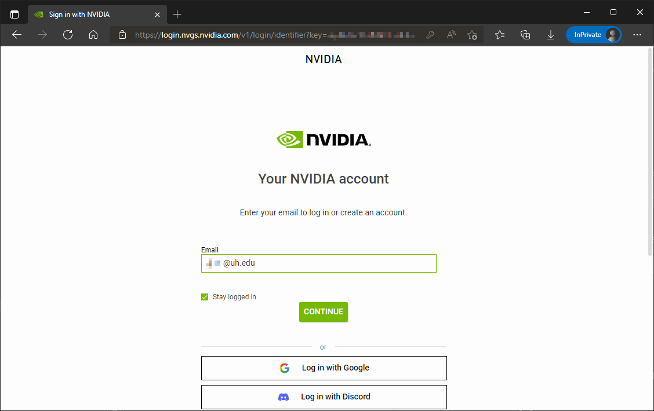Click the browser Back arrow

17,35
